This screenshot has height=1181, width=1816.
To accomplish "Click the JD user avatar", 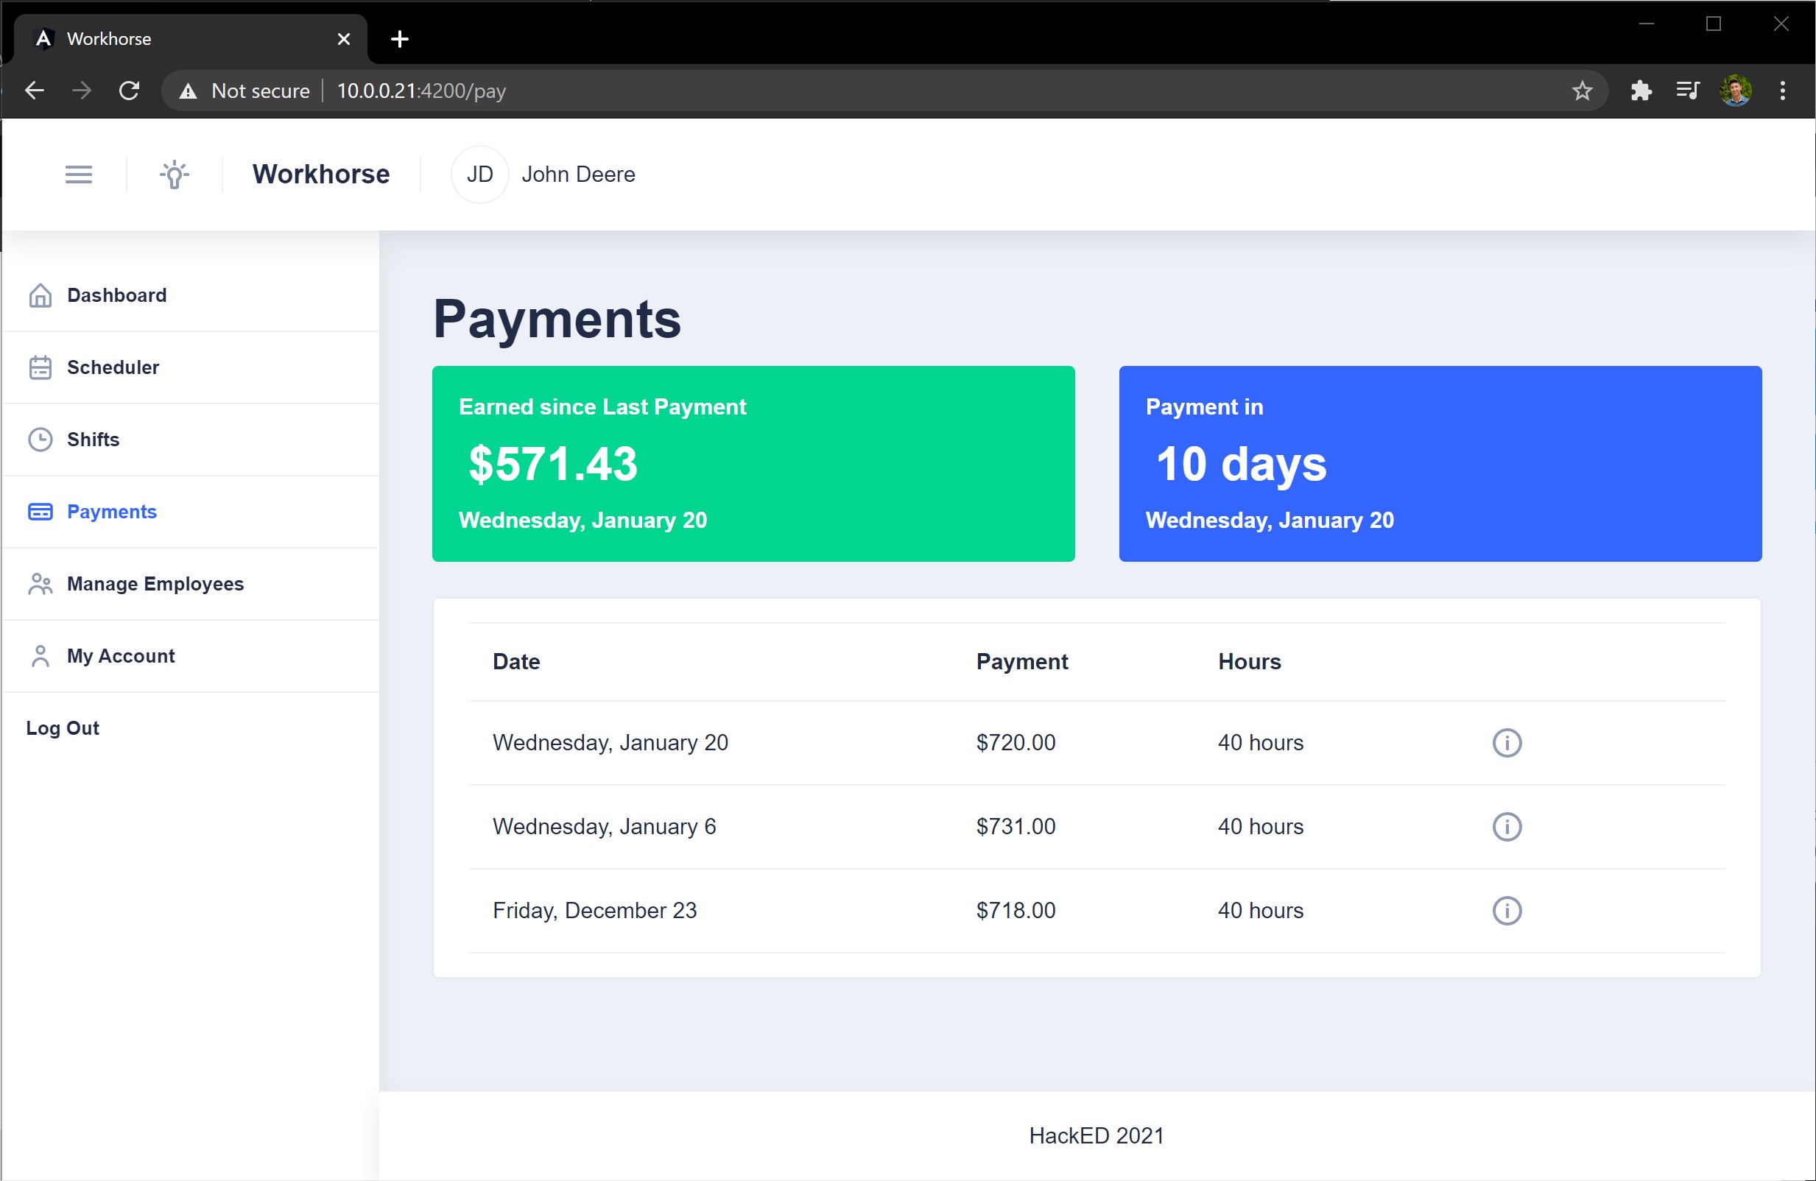I will 480,174.
